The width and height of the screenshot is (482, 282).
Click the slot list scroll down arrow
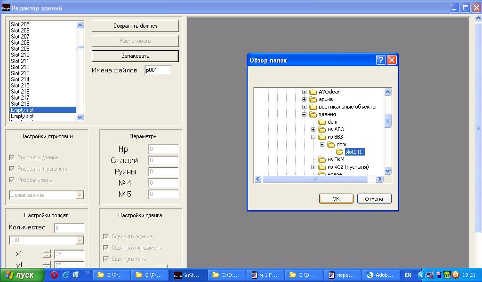pos(80,117)
